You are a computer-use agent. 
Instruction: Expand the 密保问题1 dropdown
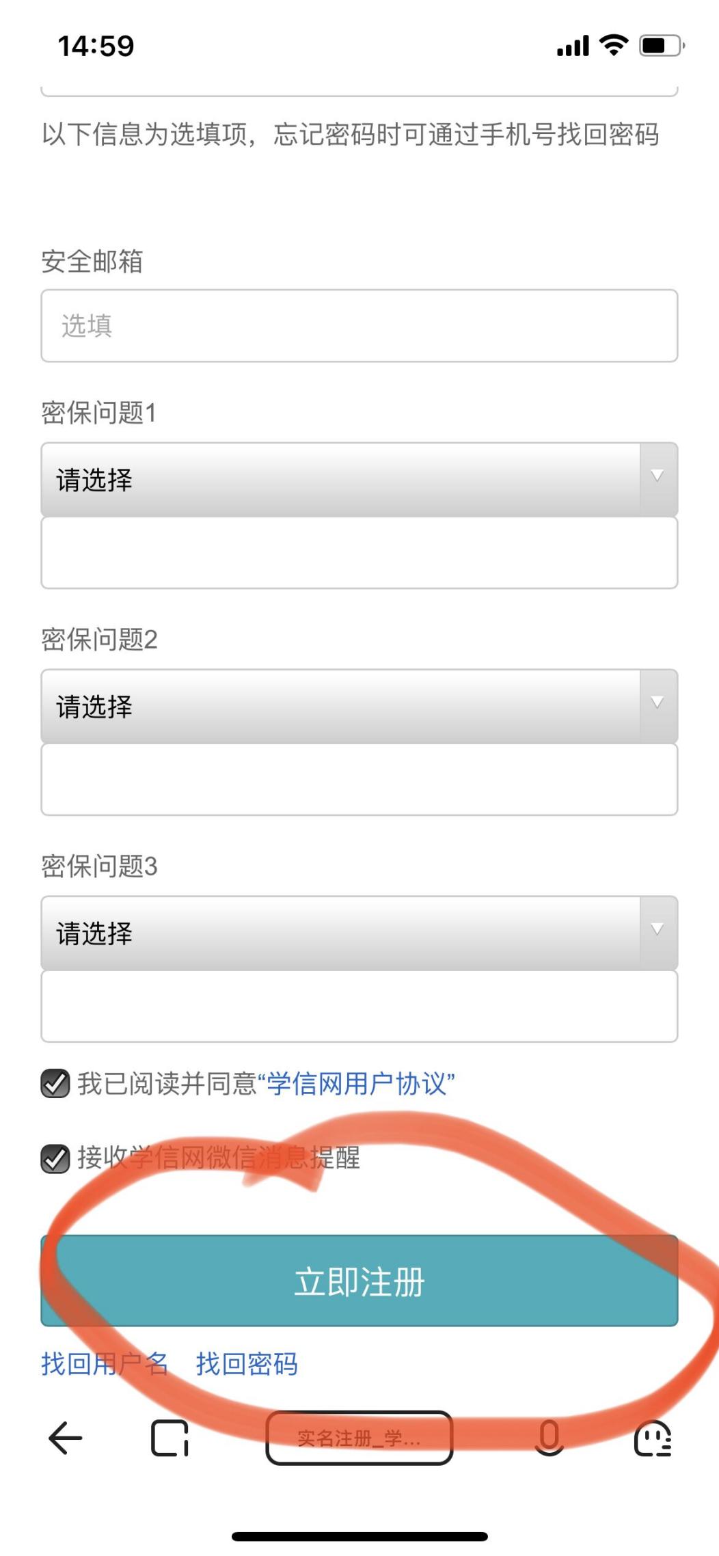(359, 479)
